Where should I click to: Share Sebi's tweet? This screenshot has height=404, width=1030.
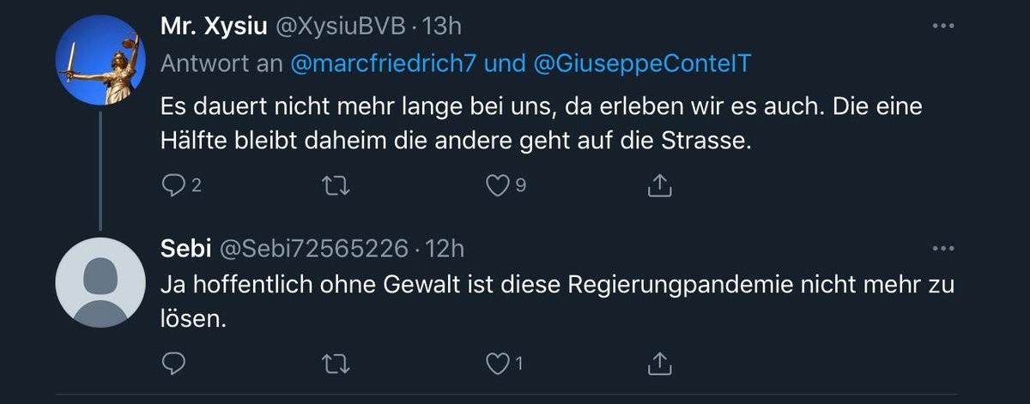coord(657,364)
